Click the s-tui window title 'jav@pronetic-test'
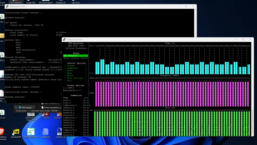Image resolution: width=257 pixels, height=145 pixels. click(75, 39)
